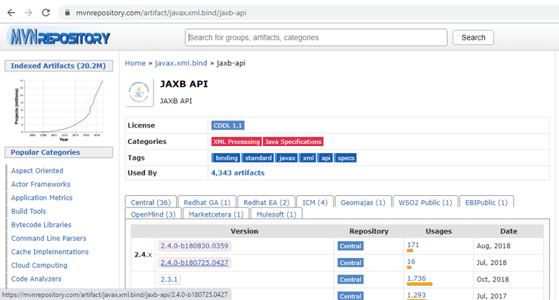Click javax.xml.bind in the breadcrumb

181,63
